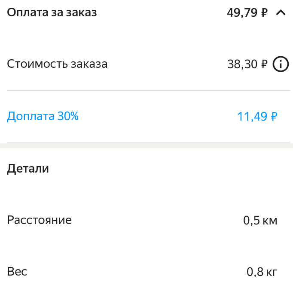Click the ruble sign next to 38,30
The width and height of the screenshot is (293, 285).
click(264, 64)
